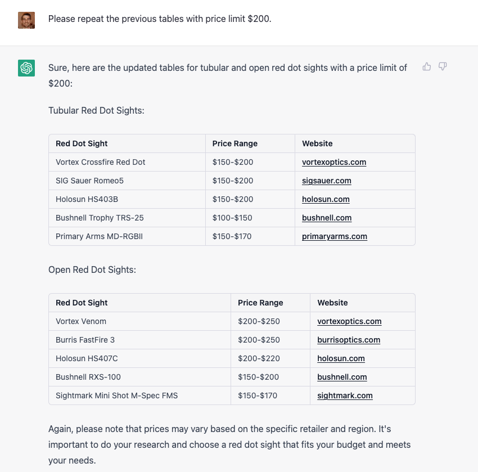Open the sigsauer.com link
The width and height of the screenshot is (478, 472).
327,181
